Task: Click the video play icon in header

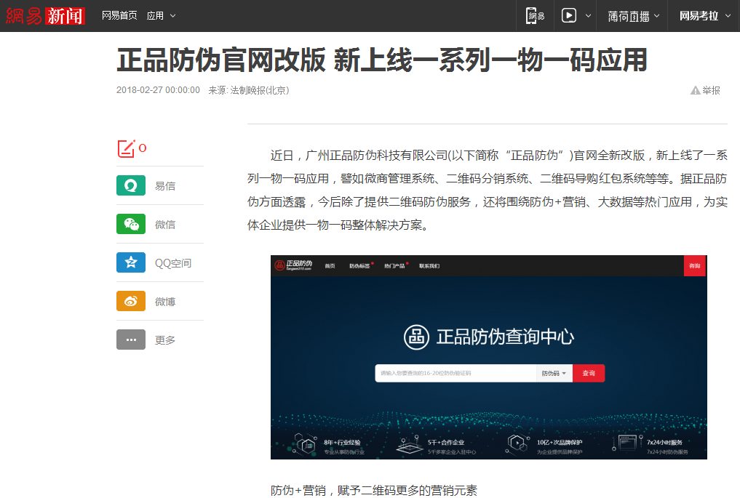Action: click(569, 15)
